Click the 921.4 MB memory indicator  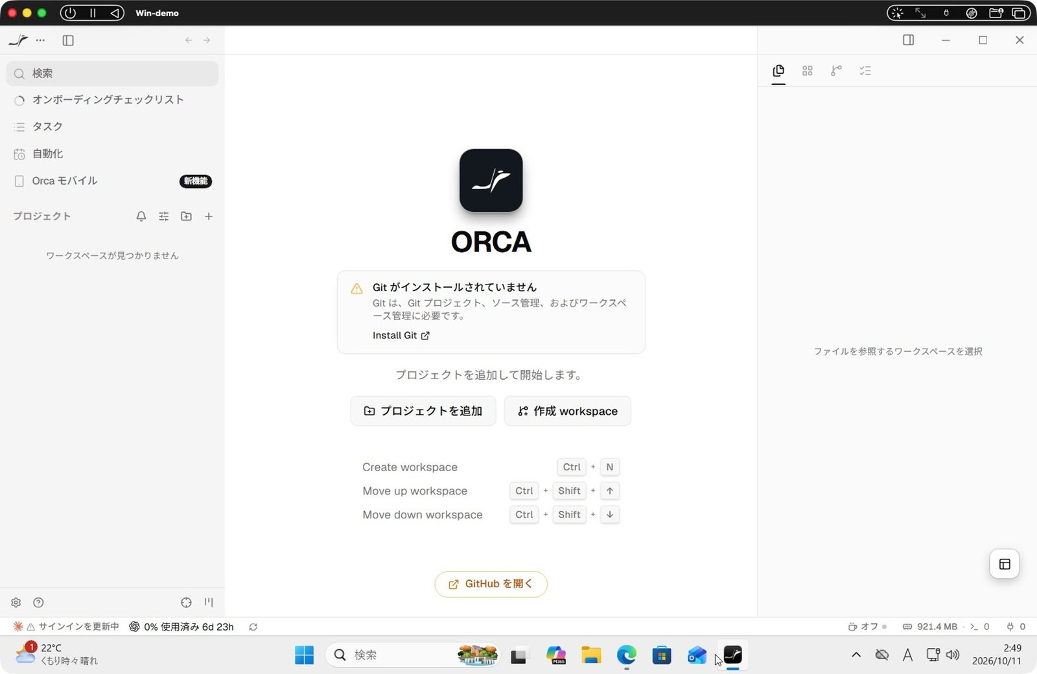[930, 627]
